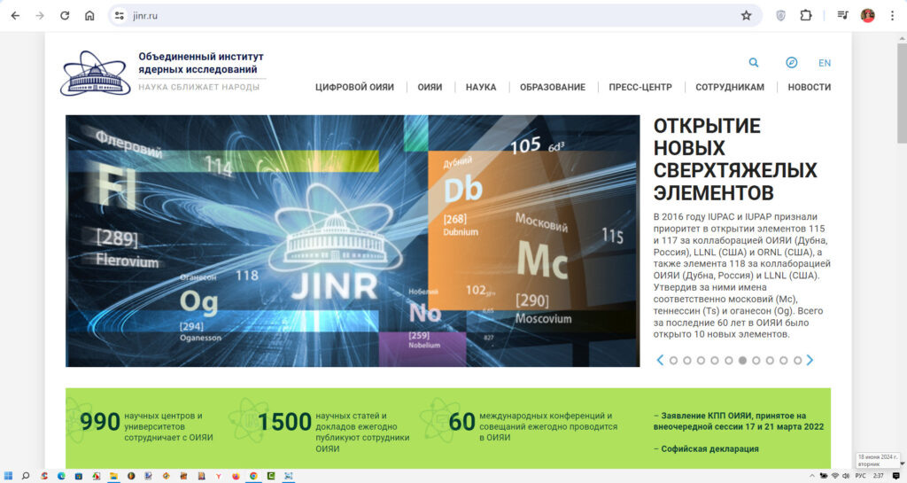907x483 pixels.
Task: Open the clock showing 2:37
Action: tap(878, 476)
